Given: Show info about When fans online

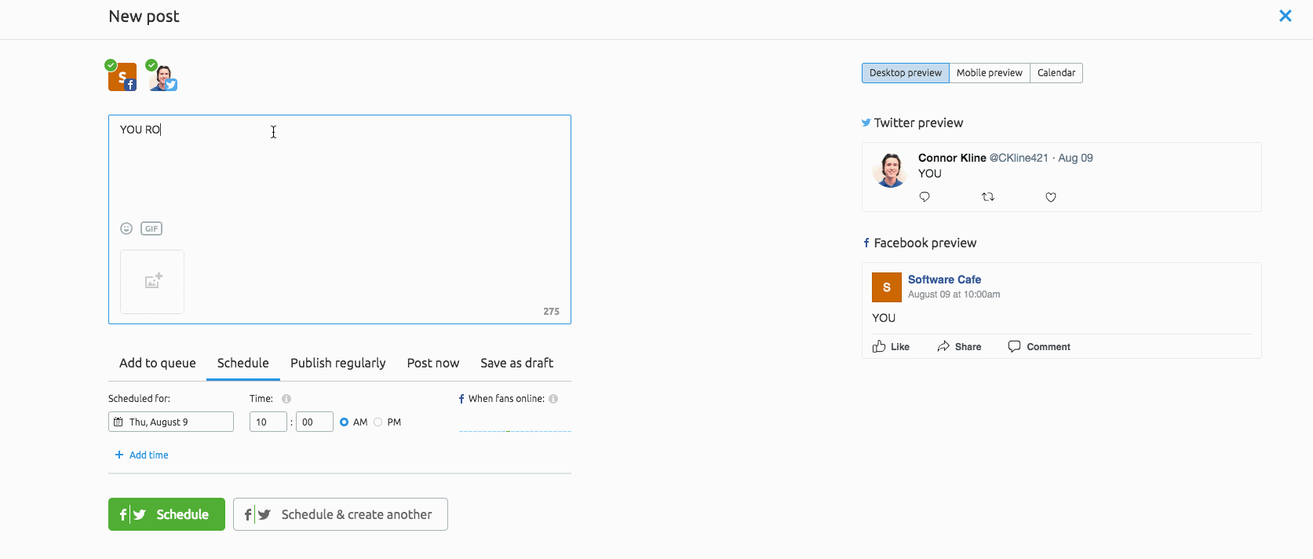Looking at the screenshot, I should [553, 399].
